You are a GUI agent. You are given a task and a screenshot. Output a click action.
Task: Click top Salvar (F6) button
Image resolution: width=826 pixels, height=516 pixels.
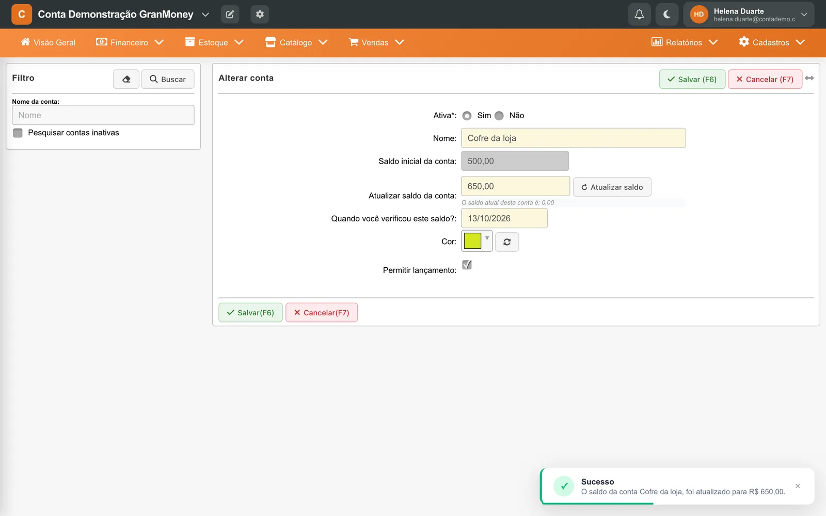point(692,79)
